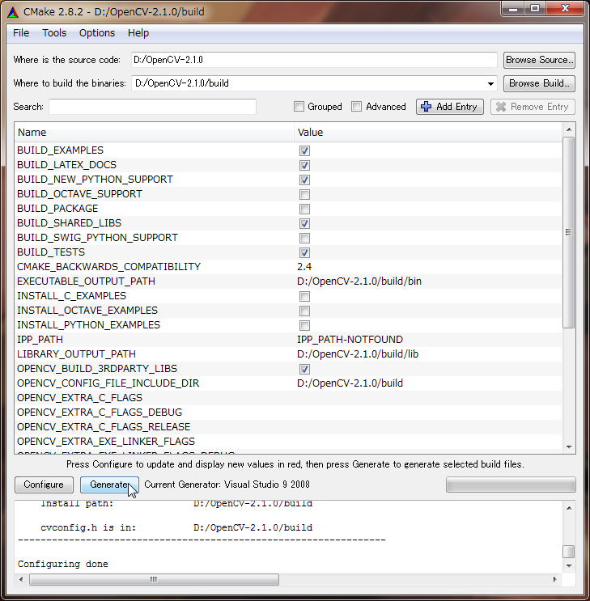Viewport: 590px width, 601px height.
Task: Uncheck BUILD_LATEX_DOCS checkbox
Action: (304, 165)
